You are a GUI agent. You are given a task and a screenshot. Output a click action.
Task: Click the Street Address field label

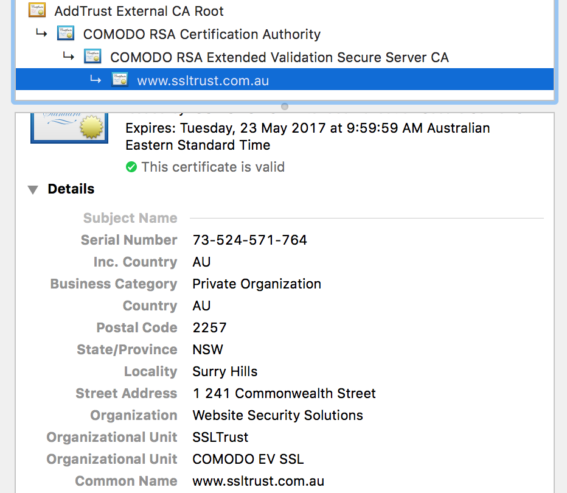127,393
